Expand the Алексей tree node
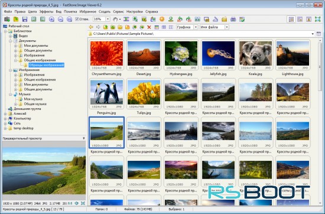Screen dimensions: 325x214 [x=5, y=114]
